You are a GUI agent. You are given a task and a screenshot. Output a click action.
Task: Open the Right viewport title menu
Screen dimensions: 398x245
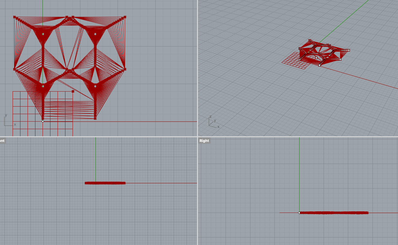pos(204,141)
